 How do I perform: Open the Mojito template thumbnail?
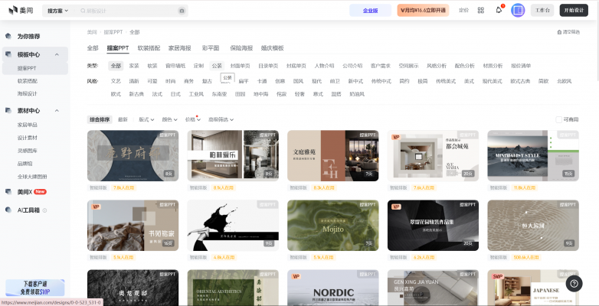pos(332,225)
